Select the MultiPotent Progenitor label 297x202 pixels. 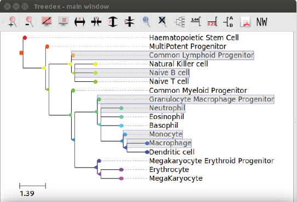tap(188, 46)
